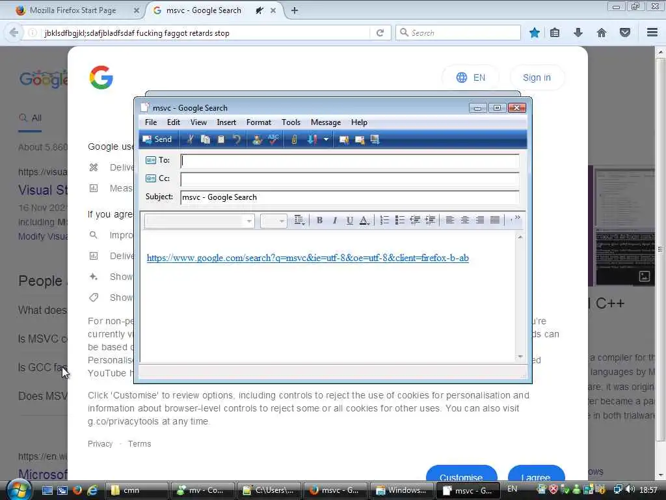Click the message body scrollbar down arrow
666x500 pixels.
coord(520,357)
